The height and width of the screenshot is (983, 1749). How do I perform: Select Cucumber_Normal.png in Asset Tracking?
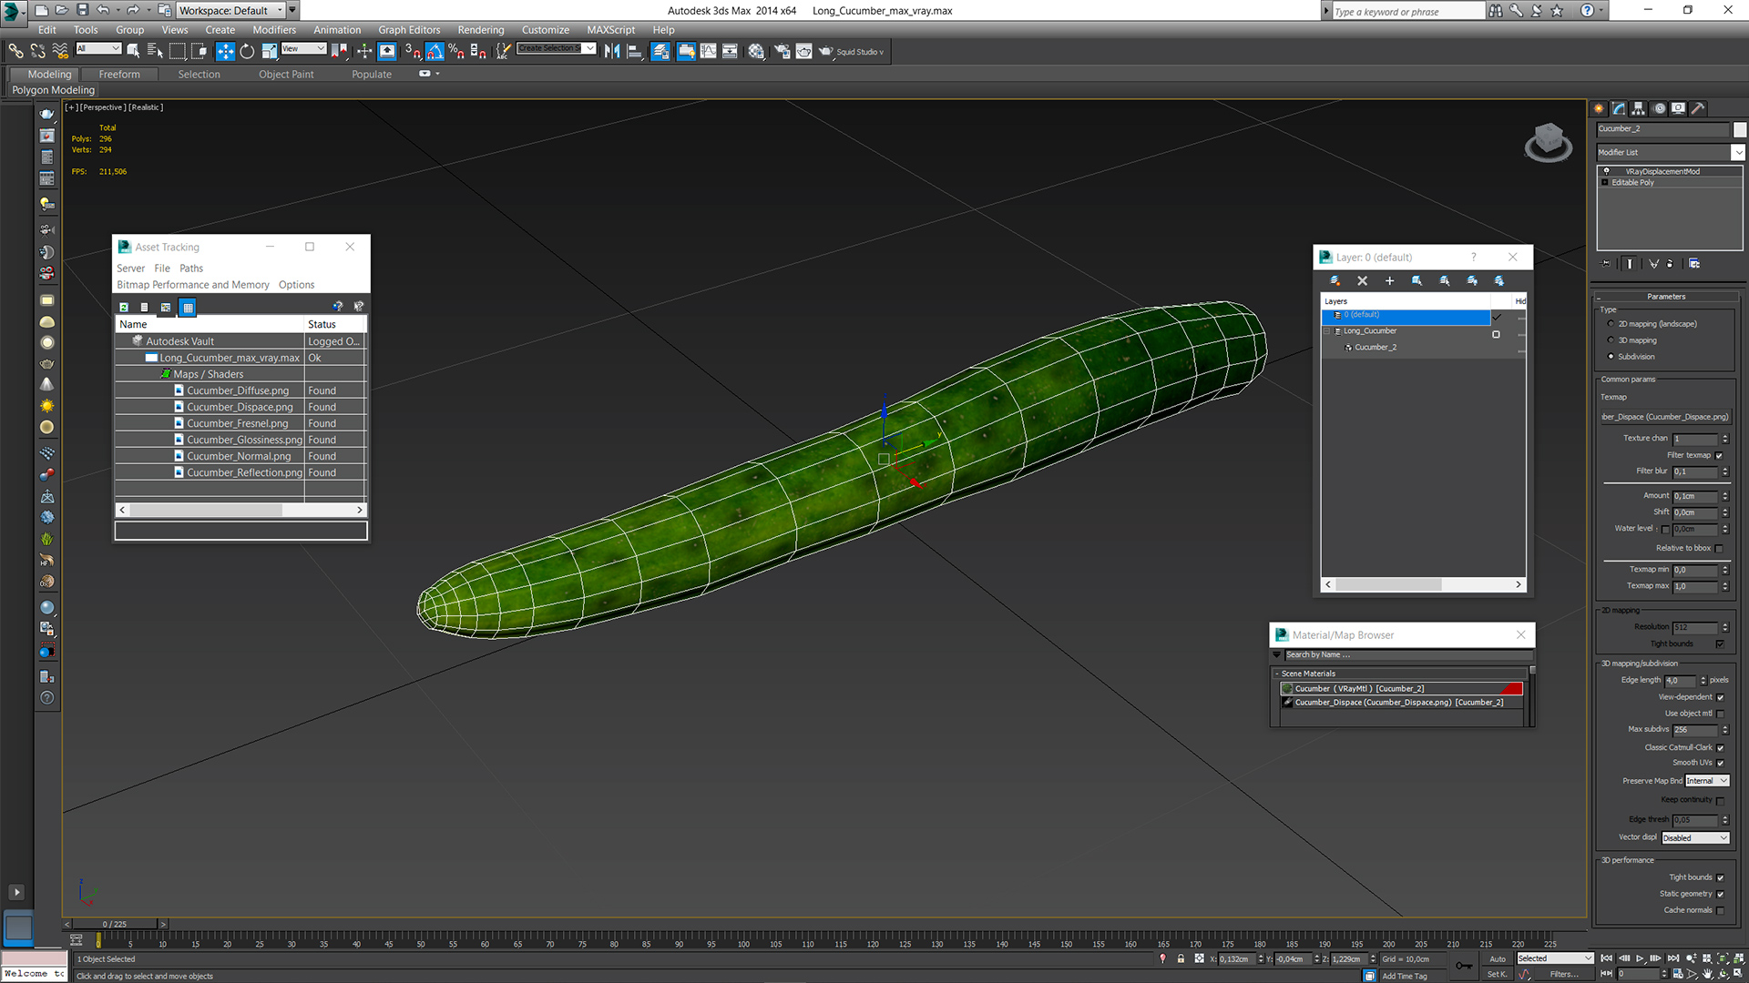point(239,456)
